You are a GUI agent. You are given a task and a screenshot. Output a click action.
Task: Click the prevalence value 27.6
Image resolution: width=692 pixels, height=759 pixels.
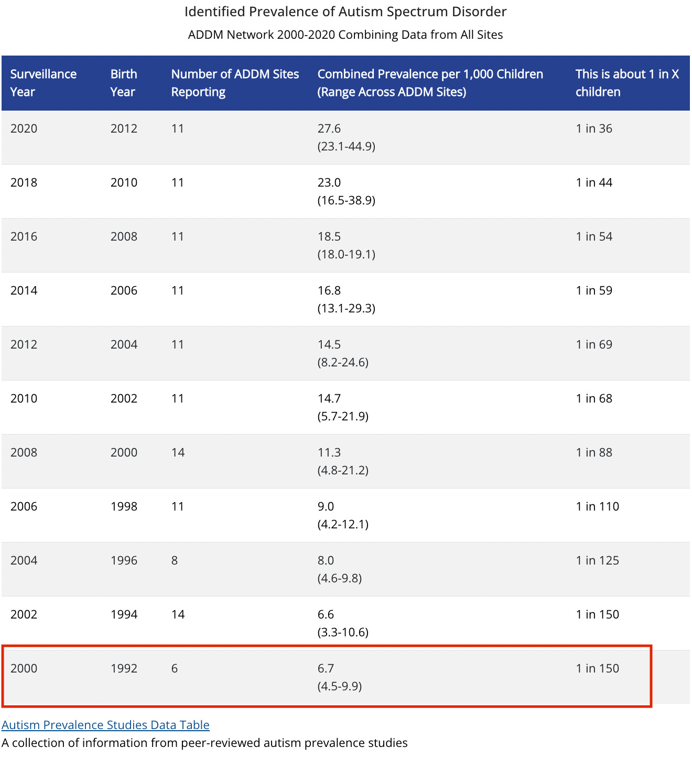click(x=329, y=128)
